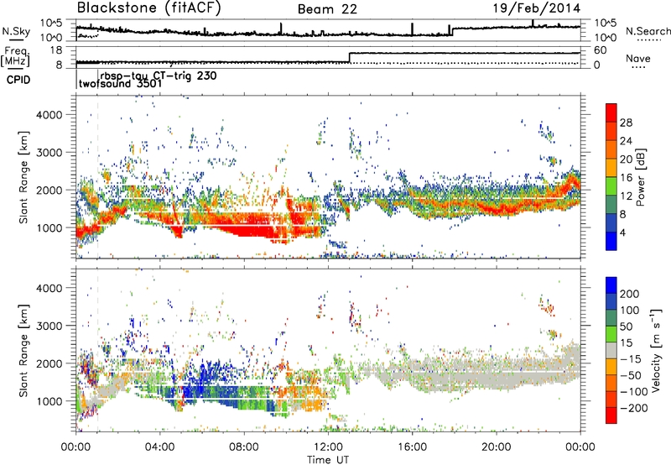The width and height of the screenshot is (671, 465).
Task: Click the "1000" range tick in the velocity panel
Action: pyautogui.click(x=49, y=401)
